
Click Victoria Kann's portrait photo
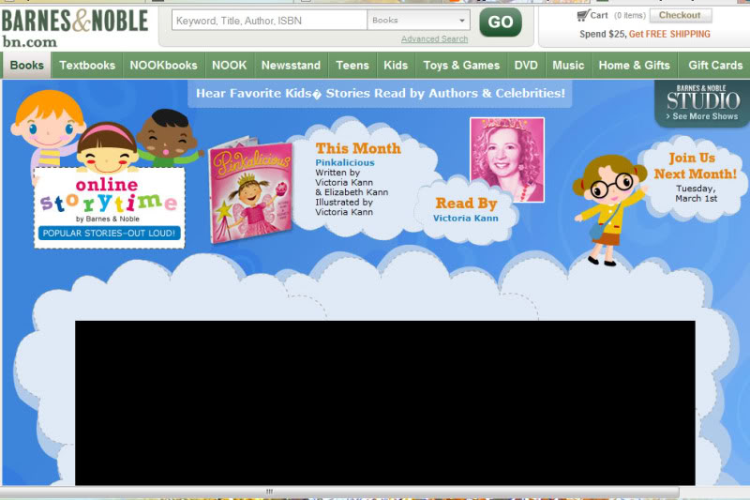[x=506, y=159]
